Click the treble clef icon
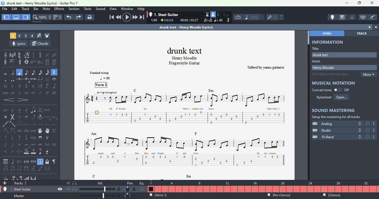Viewport: 379px width, 199px height. [6, 55]
